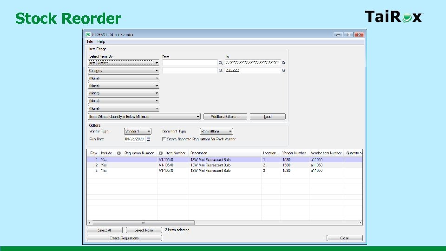Image resolution: width=446 pixels, height=251 pixels.
Task: Click icon beside Requisition Number column header
Action: 119,153
